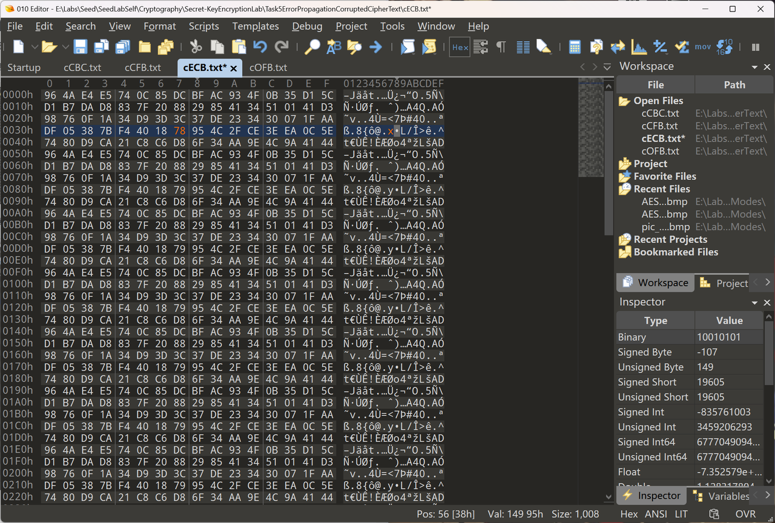775x523 pixels.
Task: Click the Save All icon
Action: coord(123,47)
